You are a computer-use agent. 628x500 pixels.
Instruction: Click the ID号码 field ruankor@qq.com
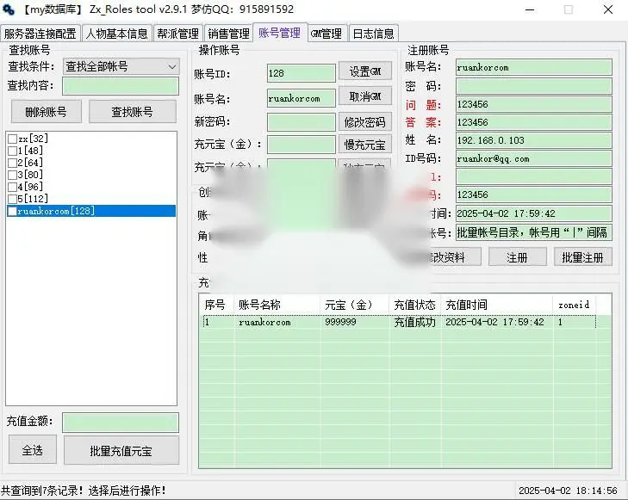[x=534, y=158]
